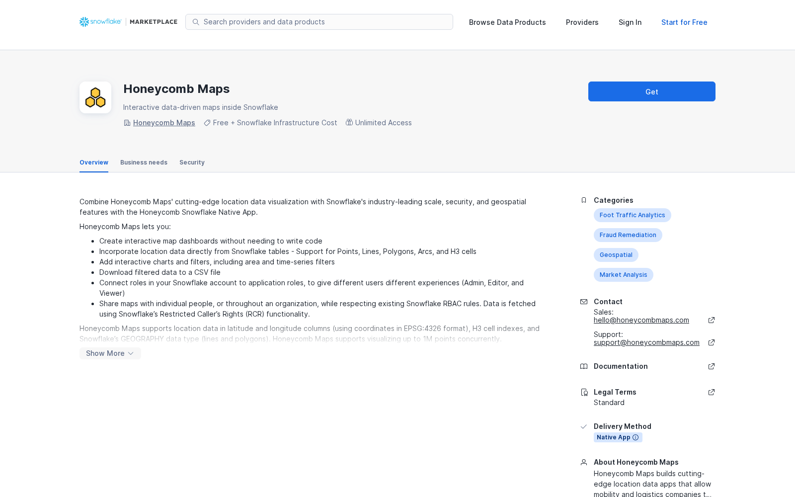Click the Native App info icon
Image resolution: width=795 pixels, height=497 pixels.
(x=636, y=437)
